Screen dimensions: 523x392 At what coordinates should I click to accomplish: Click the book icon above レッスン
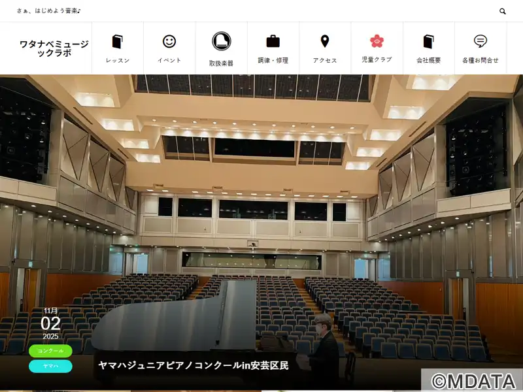click(x=118, y=42)
